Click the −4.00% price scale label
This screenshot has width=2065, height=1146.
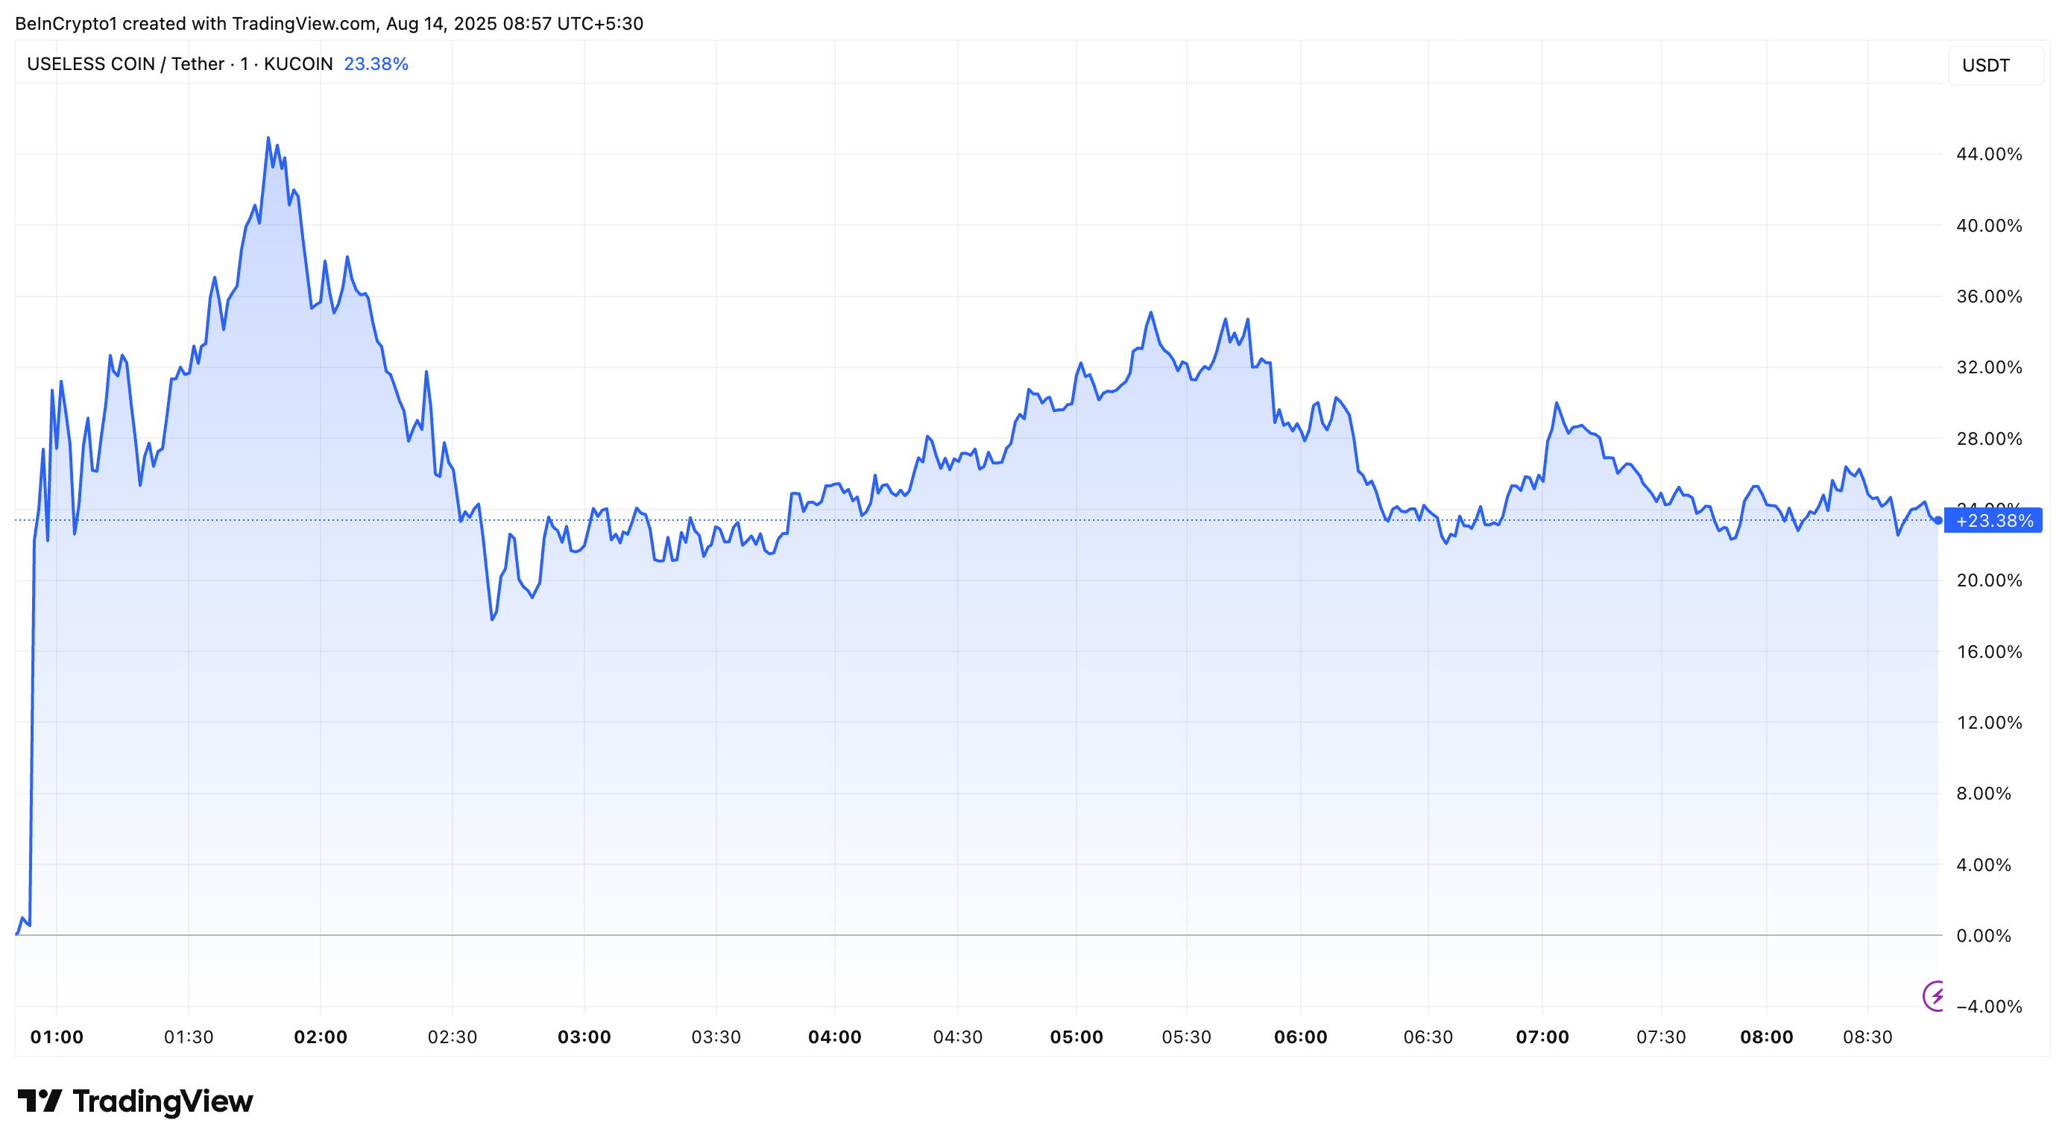pos(1989,1007)
